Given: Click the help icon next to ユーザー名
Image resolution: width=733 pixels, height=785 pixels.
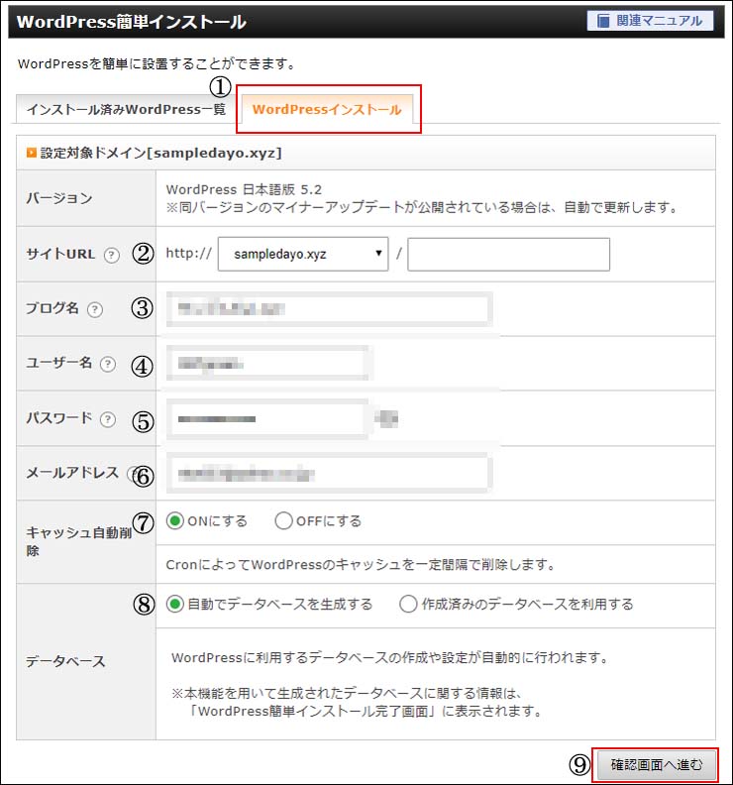Looking at the screenshot, I should coord(108,364).
